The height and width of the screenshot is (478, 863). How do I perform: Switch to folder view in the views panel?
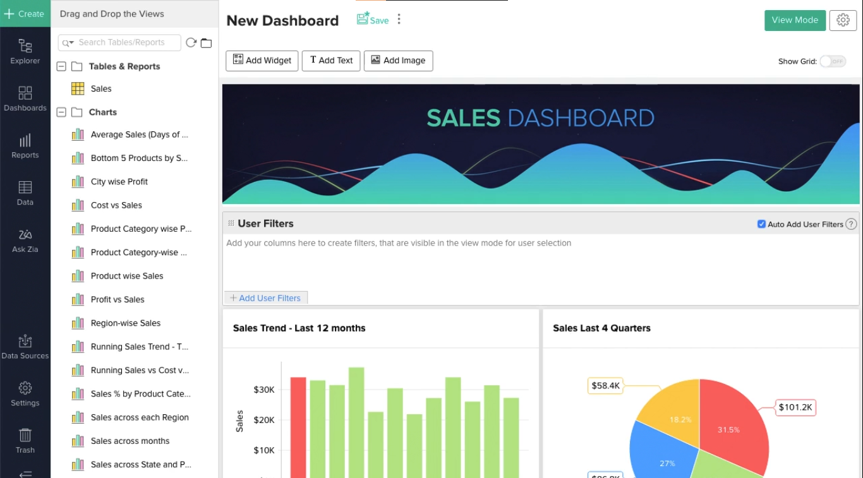click(x=206, y=42)
